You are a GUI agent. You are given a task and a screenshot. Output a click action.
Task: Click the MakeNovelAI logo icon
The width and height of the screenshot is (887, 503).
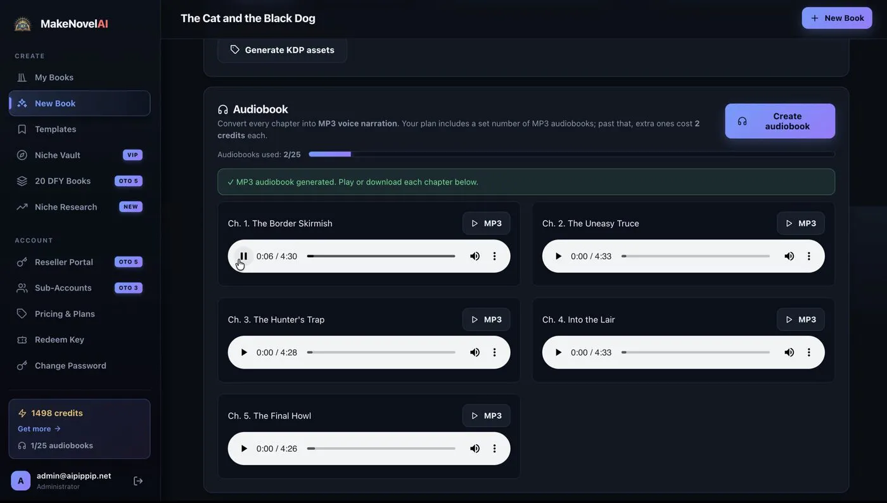point(23,24)
